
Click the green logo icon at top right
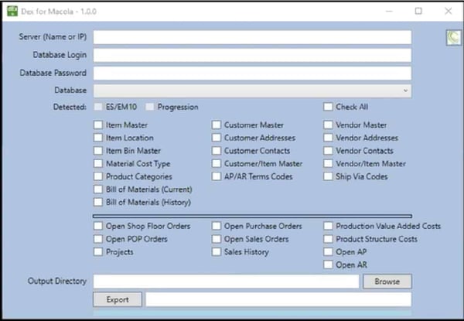[454, 38]
